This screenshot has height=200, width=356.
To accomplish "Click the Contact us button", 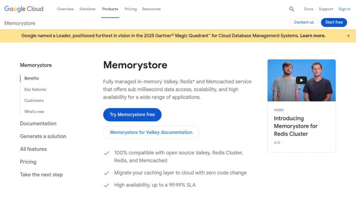I will click(x=304, y=22).
